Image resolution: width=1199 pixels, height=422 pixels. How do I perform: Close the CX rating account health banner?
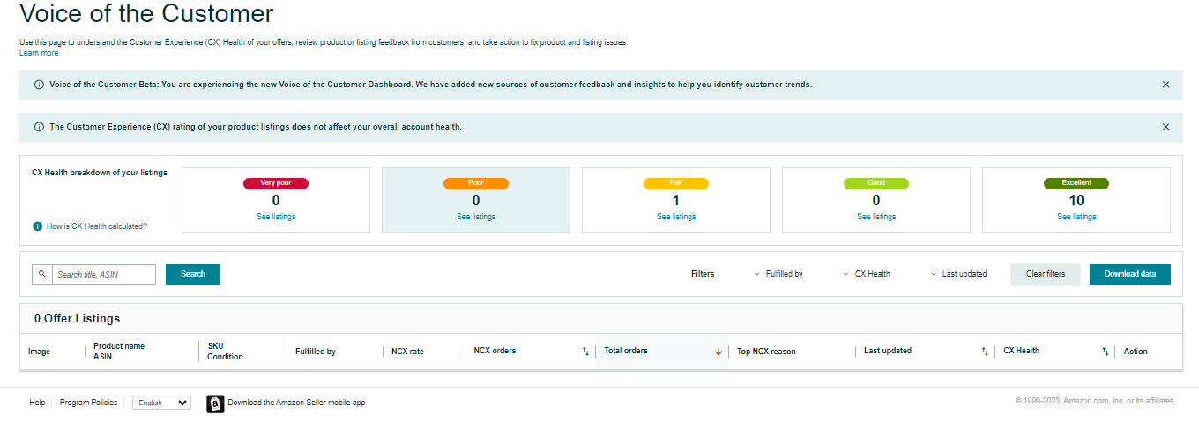(x=1165, y=127)
